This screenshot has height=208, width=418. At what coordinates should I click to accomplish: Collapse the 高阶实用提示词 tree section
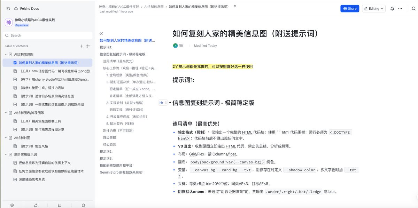(6, 154)
